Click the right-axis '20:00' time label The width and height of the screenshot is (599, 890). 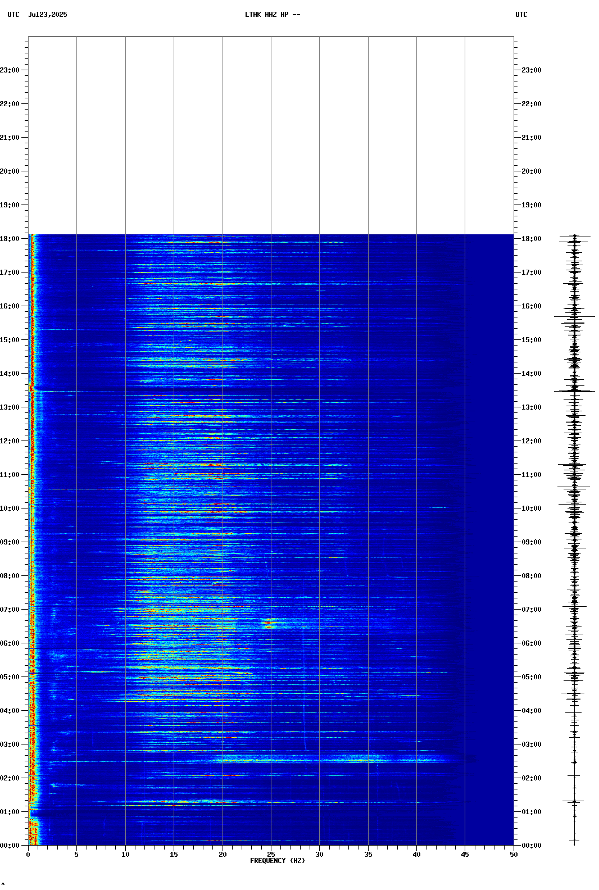pyautogui.click(x=532, y=171)
